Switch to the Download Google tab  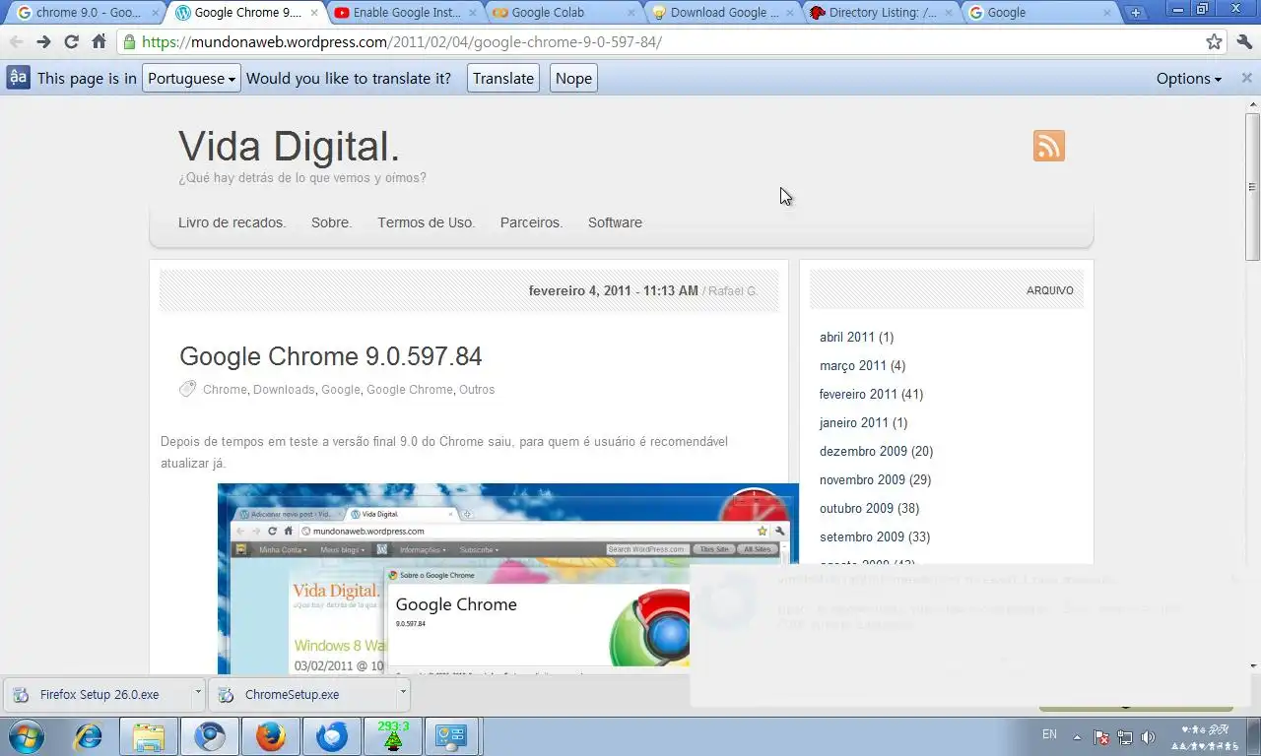pos(723,13)
